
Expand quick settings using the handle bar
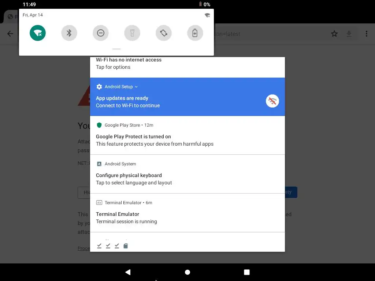coord(116,49)
